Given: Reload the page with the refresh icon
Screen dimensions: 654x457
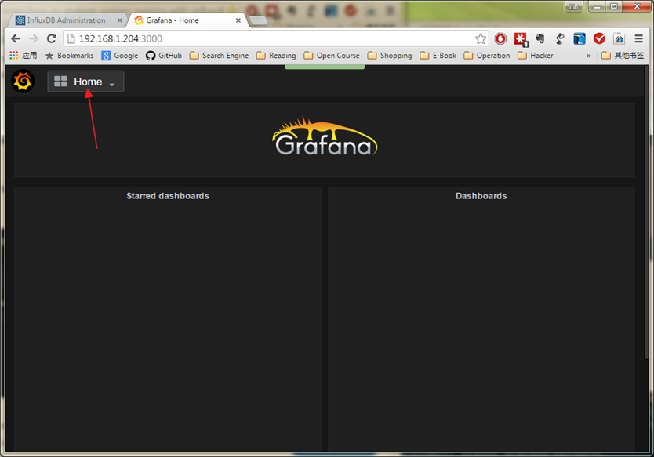Looking at the screenshot, I should click(52, 38).
